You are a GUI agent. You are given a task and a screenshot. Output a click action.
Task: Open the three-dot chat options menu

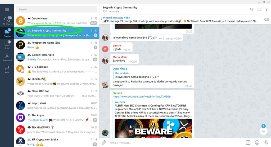pos(267,10)
